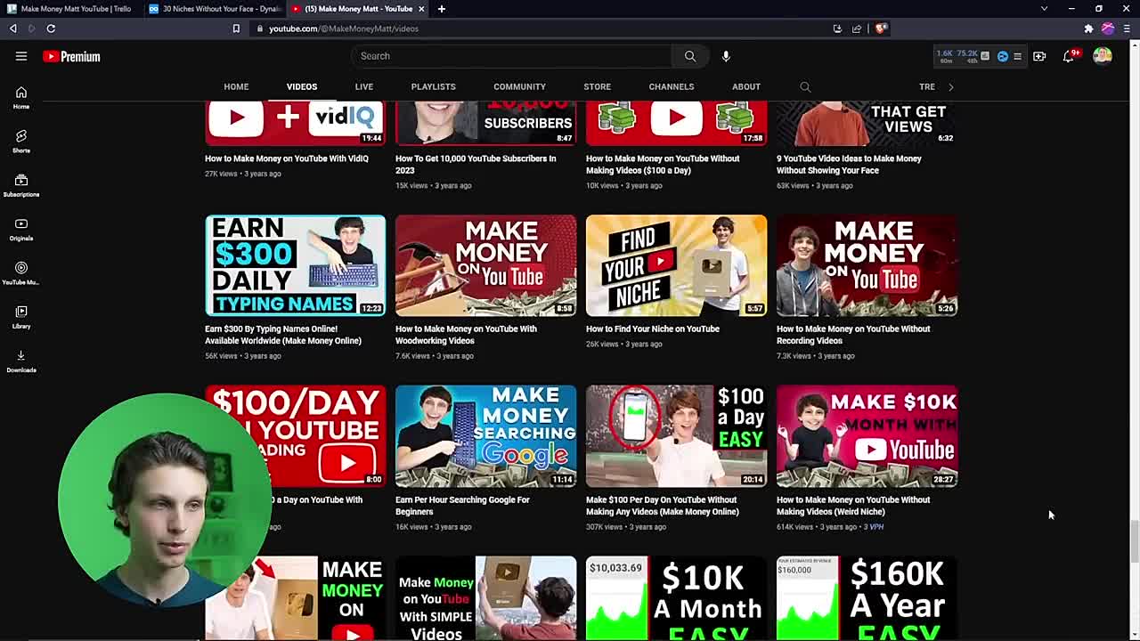
Task: Open the notifications bell
Action: [x=1069, y=56]
